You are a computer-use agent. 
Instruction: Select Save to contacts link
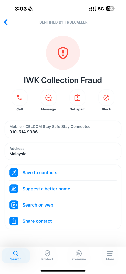click(x=40, y=173)
